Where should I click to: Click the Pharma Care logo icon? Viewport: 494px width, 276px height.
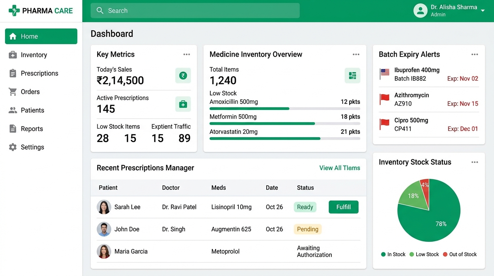pos(14,10)
